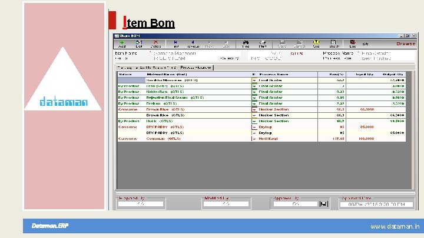The width and height of the screenshot is (424, 238).
Task: Click the Category field
Action: (x=265, y=58)
